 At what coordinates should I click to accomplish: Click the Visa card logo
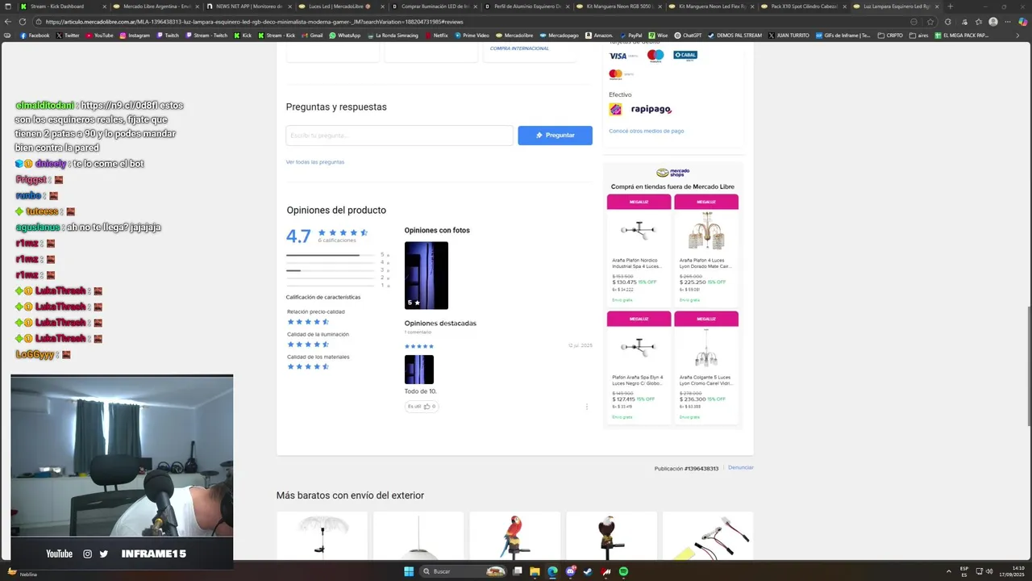pos(618,56)
